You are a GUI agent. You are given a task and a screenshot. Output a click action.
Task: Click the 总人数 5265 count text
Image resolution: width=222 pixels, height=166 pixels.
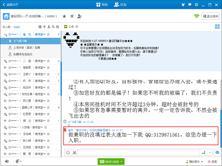(x=11, y=27)
